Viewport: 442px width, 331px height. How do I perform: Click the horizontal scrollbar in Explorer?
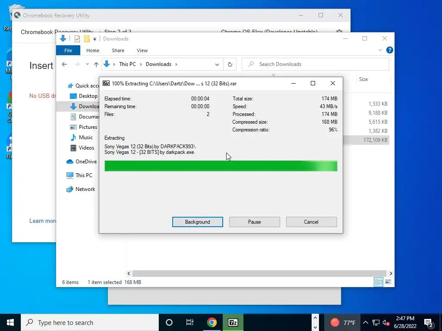point(259,273)
